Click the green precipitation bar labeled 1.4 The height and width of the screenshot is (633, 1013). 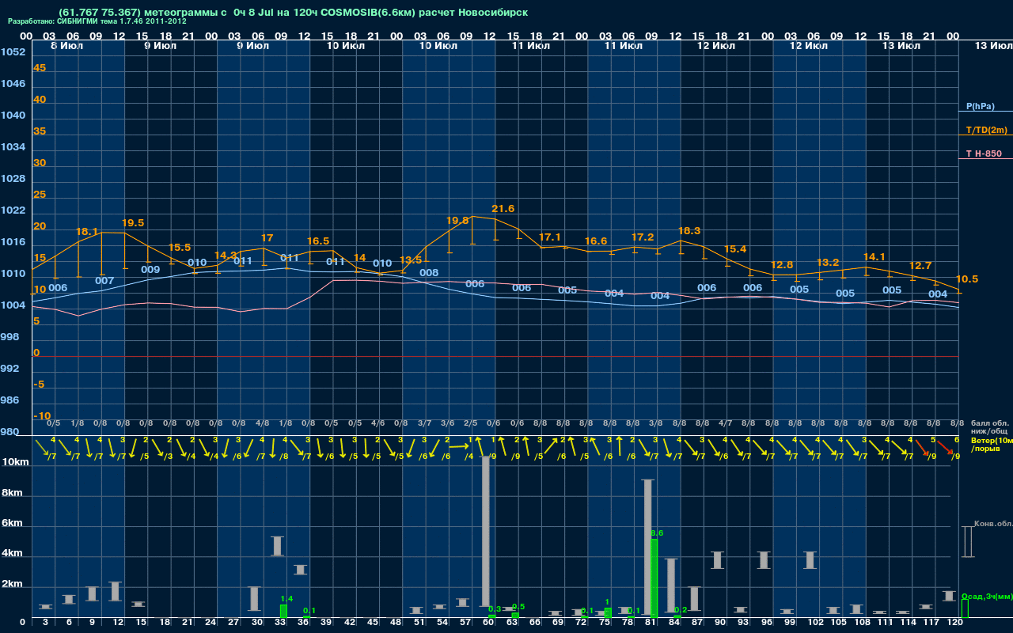[x=283, y=610]
